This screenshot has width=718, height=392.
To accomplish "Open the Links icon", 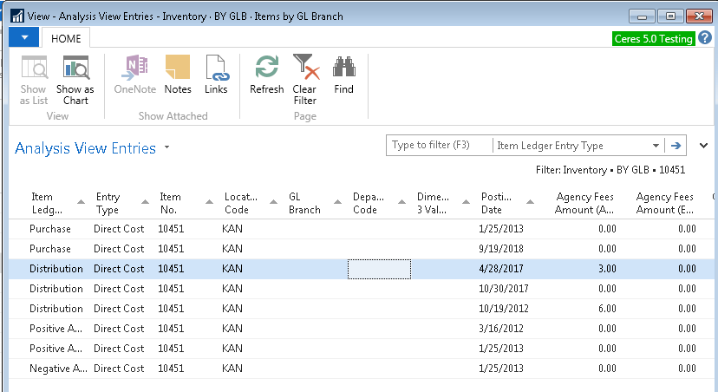I will coord(216,69).
